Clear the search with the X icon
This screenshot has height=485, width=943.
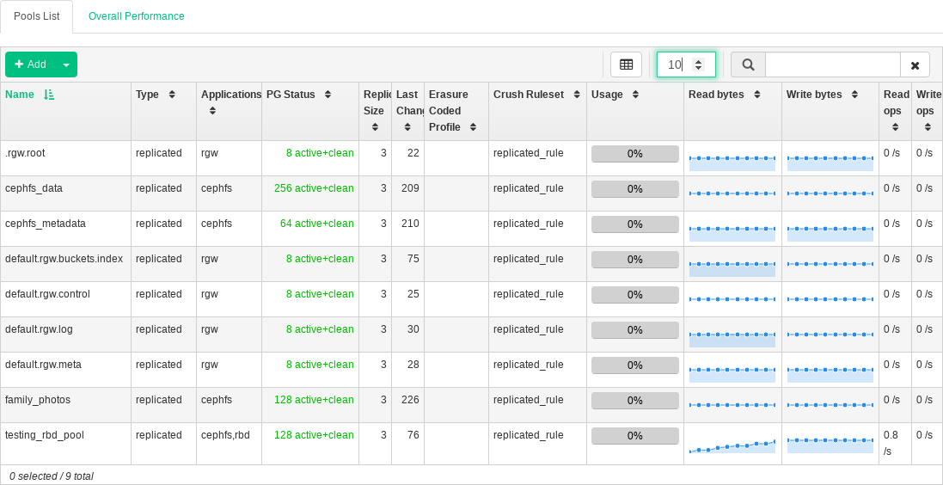(915, 64)
